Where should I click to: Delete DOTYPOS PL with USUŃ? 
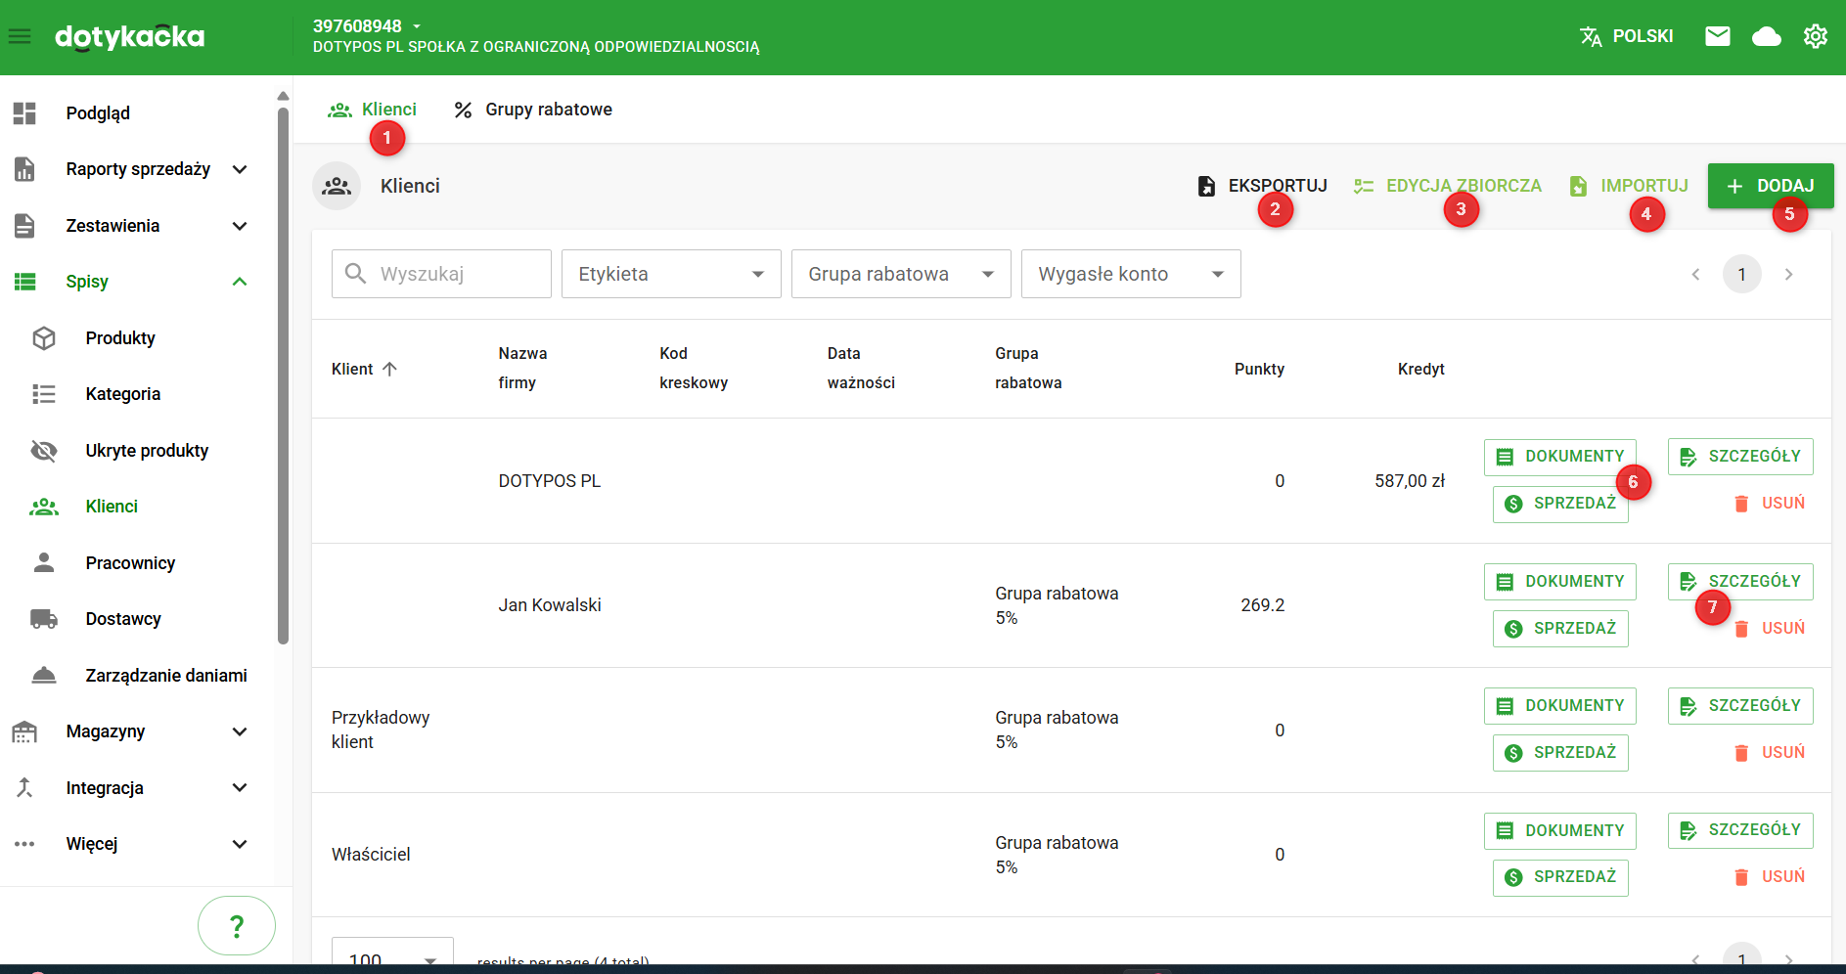(1770, 504)
